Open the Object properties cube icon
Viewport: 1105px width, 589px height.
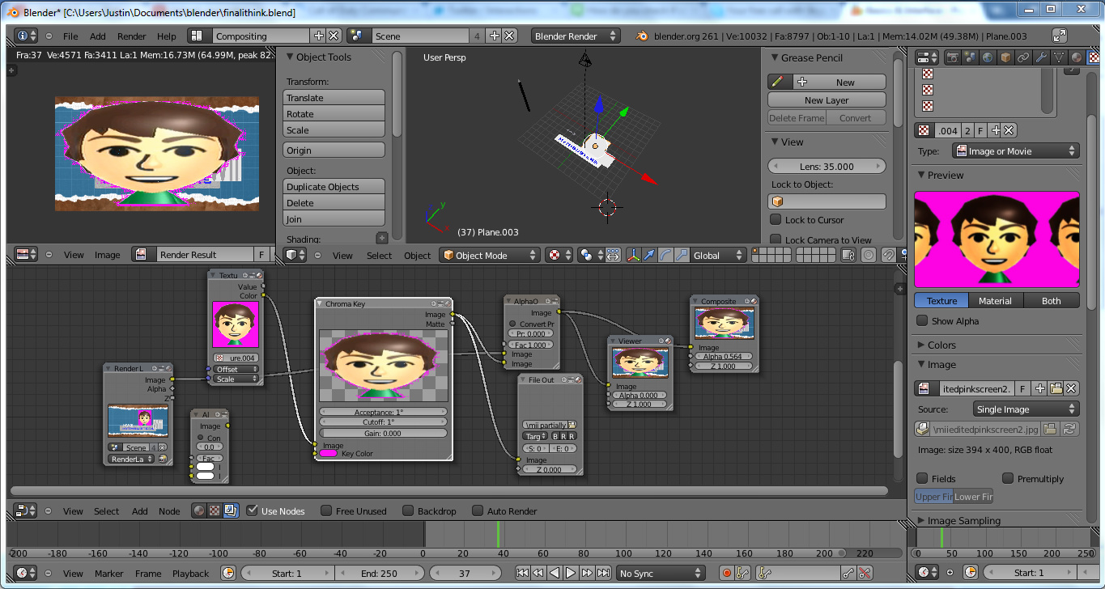[x=1005, y=57]
